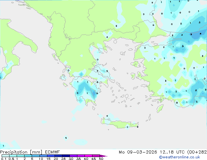Screen dimensions: 207x160
Task: Select the 2–5 mm legend color box
Action: 28,156
